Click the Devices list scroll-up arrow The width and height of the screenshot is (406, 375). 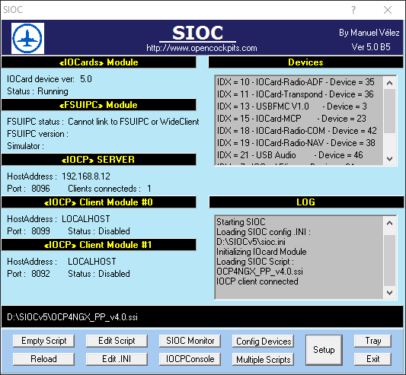(x=389, y=83)
